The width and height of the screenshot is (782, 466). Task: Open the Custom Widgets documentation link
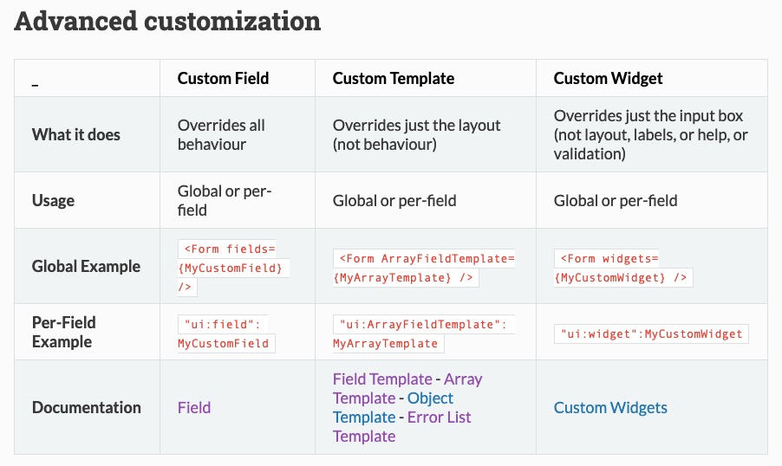click(x=610, y=407)
